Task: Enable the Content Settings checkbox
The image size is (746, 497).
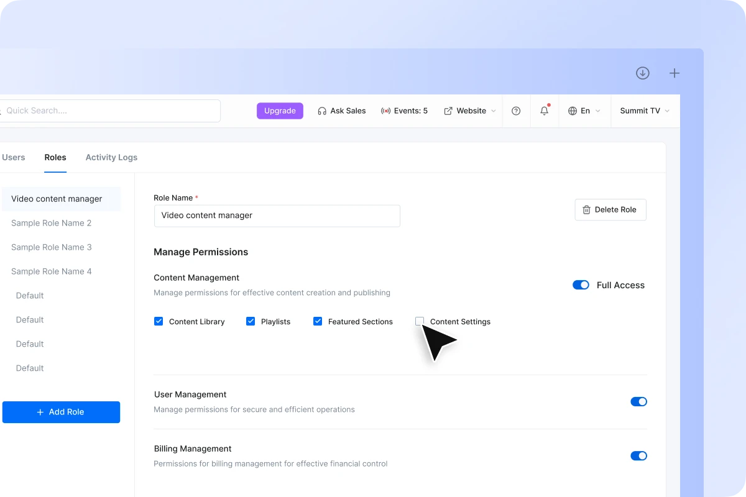Action: pos(420,321)
